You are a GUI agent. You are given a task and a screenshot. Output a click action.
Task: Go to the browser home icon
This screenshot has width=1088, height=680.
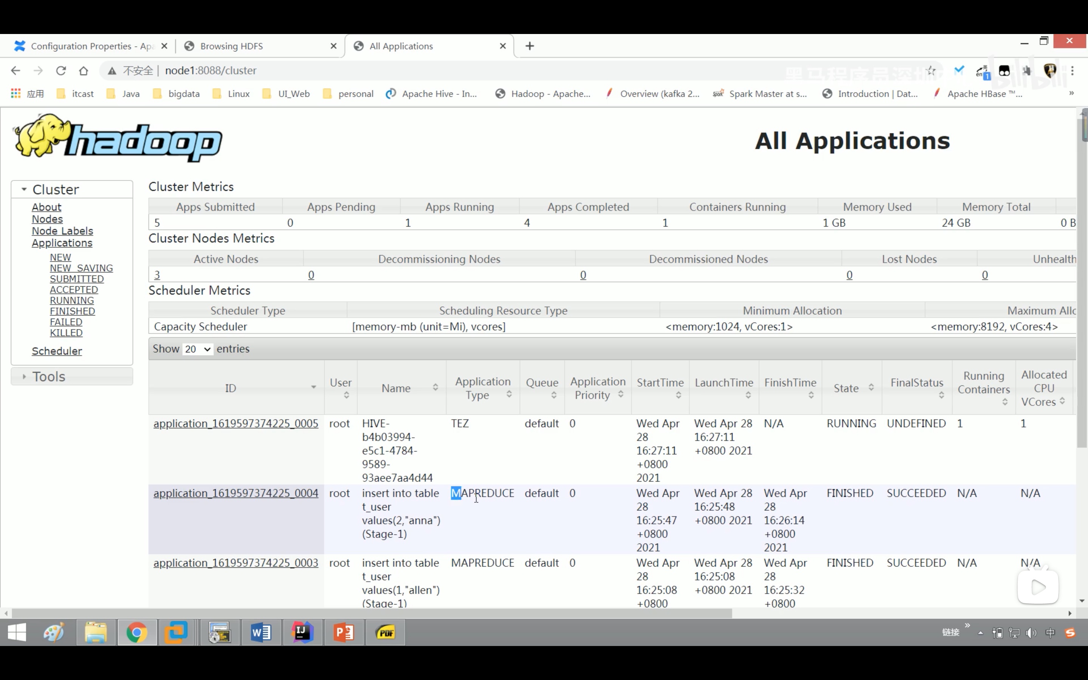coord(83,71)
